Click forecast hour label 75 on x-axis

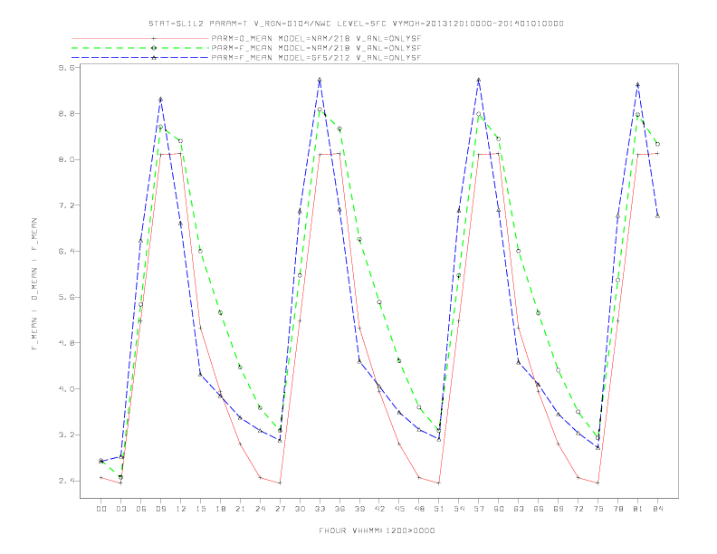[x=598, y=509]
